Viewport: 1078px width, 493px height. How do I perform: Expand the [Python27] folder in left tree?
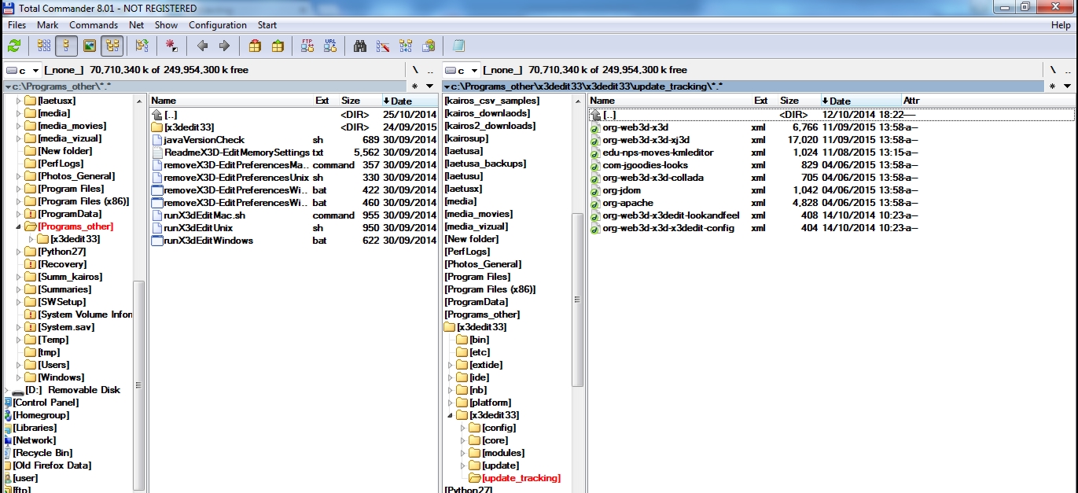(20, 252)
